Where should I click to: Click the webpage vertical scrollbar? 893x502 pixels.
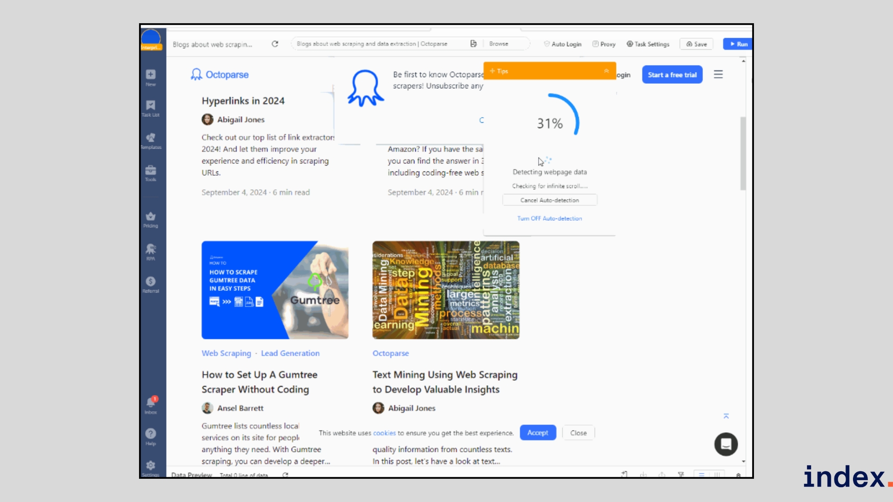tap(743, 153)
